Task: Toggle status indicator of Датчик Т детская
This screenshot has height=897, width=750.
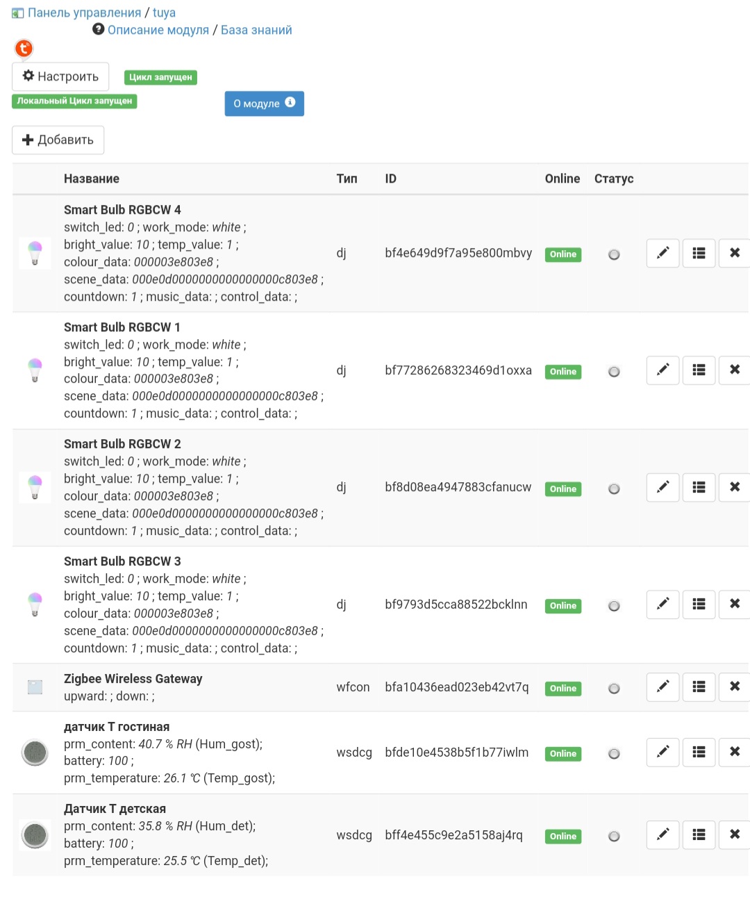Action: (x=614, y=837)
